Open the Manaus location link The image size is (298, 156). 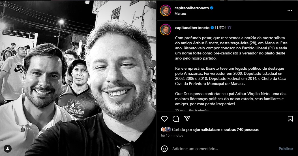click(180, 14)
